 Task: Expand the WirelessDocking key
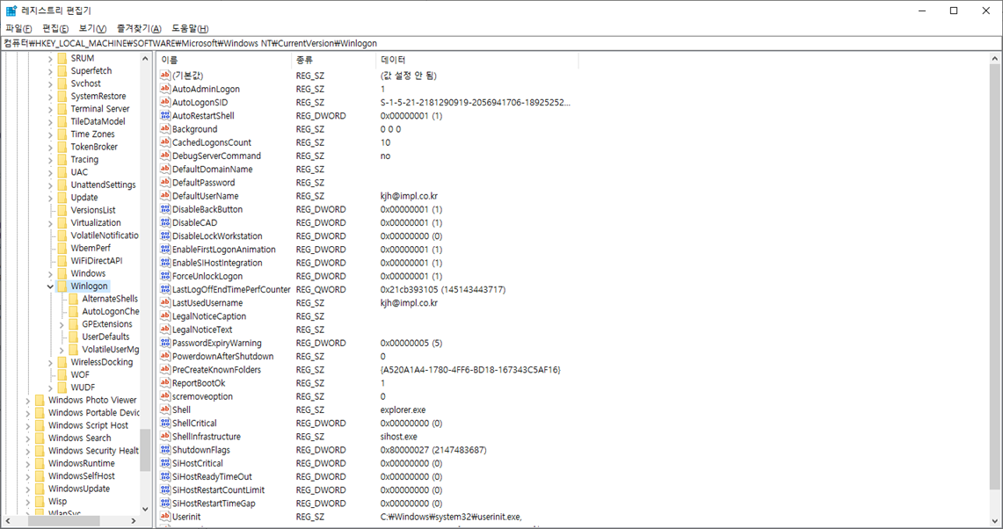[50, 362]
